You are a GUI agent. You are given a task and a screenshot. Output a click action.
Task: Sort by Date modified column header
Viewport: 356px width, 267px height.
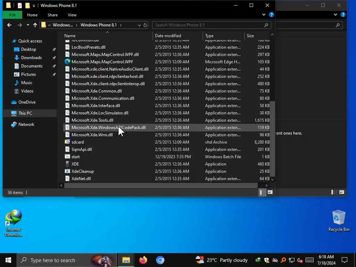pyautogui.click(x=168, y=36)
